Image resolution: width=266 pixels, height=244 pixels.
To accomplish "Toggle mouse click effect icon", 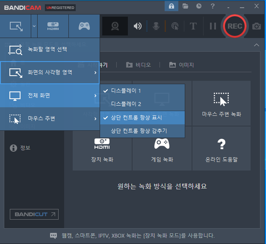I will point(175,26).
